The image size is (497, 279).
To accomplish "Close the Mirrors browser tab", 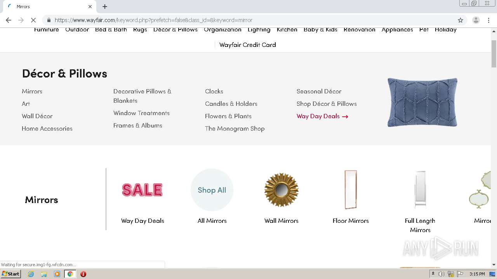I will coord(90,7).
